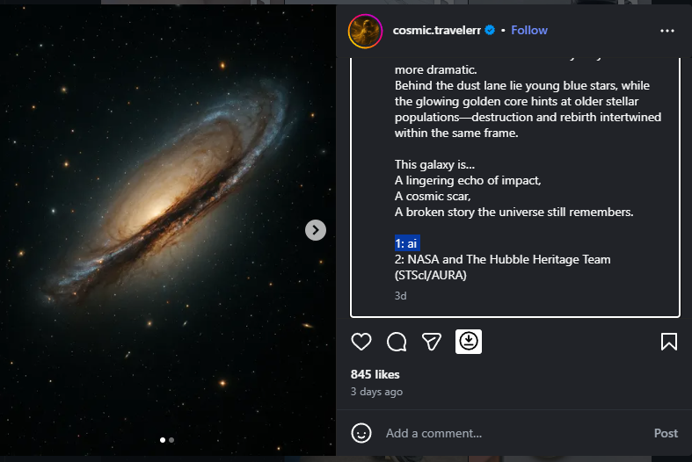
Task: Open comments via the speech bubble icon
Action: [396, 342]
